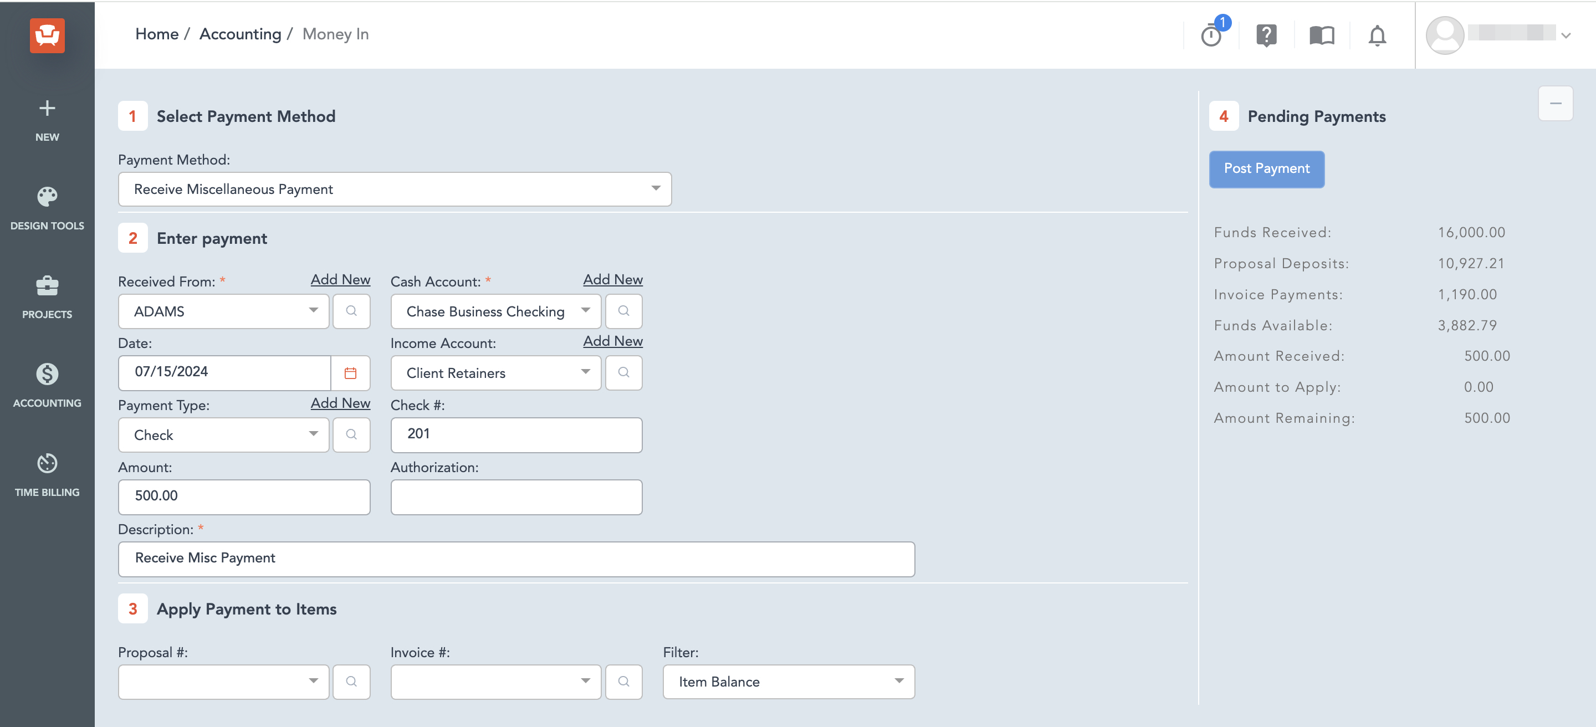Image resolution: width=1596 pixels, height=727 pixels.
Task: Search Received From clients with magnifier
Action: [x=351, y=311]
